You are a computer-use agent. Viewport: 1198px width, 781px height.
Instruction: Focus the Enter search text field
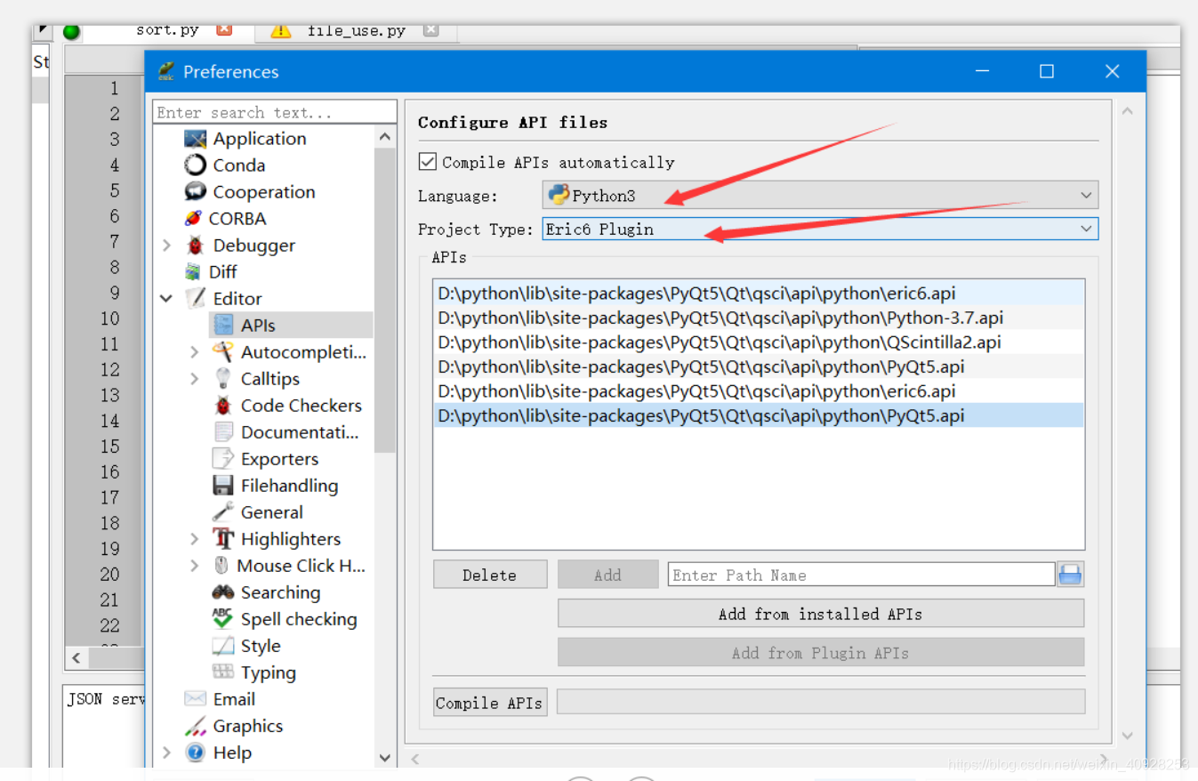tap(275, 112)
